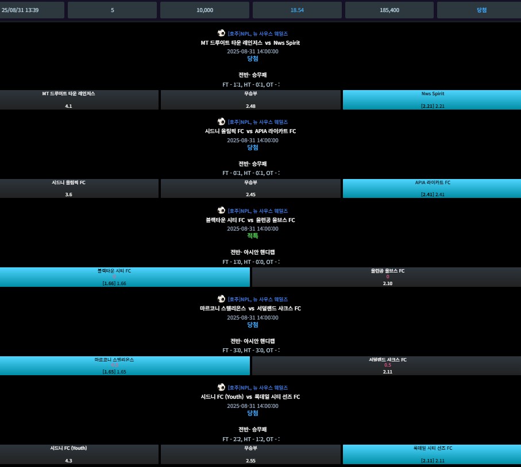This screenshot has width=521, height=467.
Task: Click the soccer ball icon for 마르코니 스탤리온스 match
Action: click(x=221, y=299)
